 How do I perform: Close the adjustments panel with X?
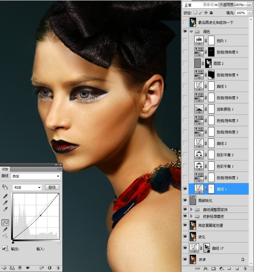60,165
